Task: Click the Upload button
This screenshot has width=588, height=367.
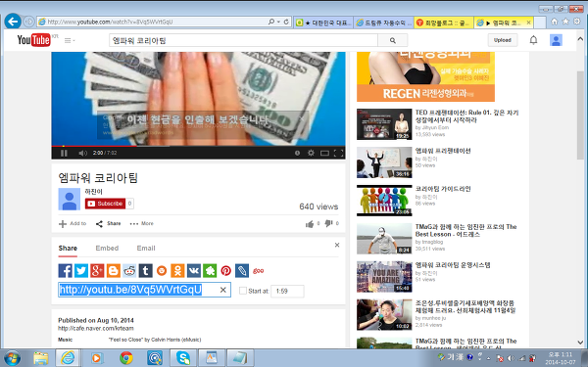Action: click(x=503, y=40)
